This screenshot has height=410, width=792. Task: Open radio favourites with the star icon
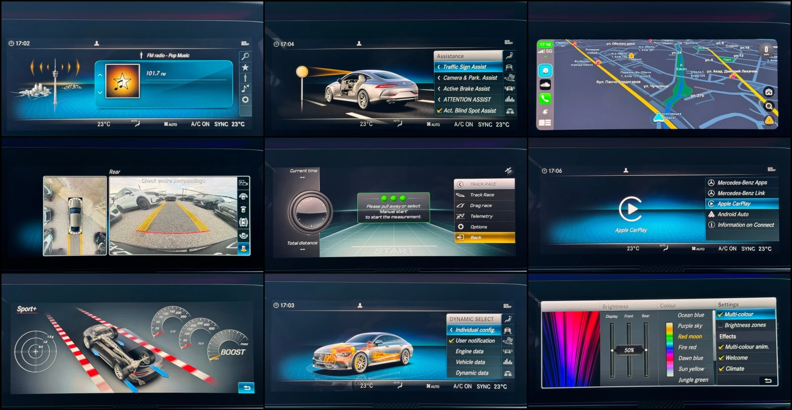(x=245, y=67)
